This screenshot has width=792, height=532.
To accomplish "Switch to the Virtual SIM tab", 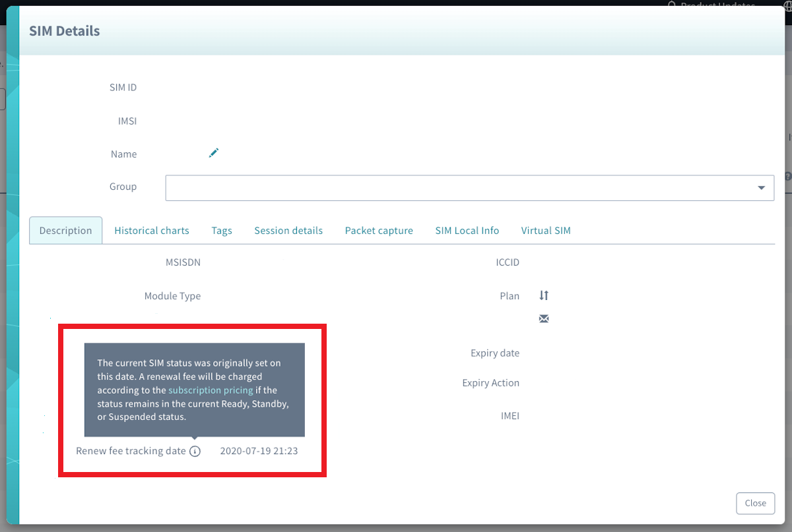I will (x=546, y=230).
